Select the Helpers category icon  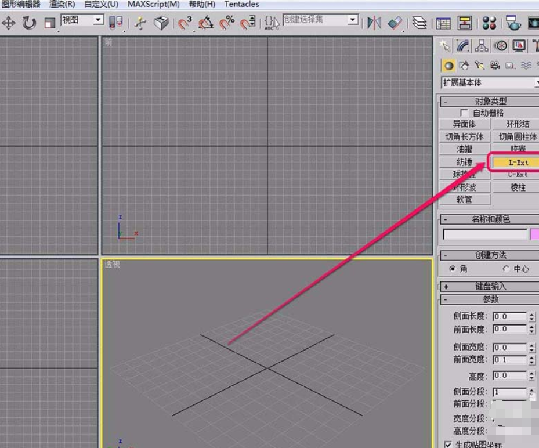pyautogui.click(x=510, y=66)
